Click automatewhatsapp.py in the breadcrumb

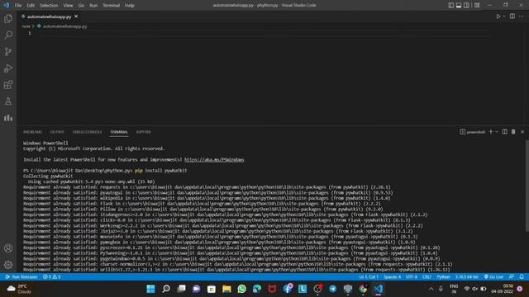tap(64, 26)
